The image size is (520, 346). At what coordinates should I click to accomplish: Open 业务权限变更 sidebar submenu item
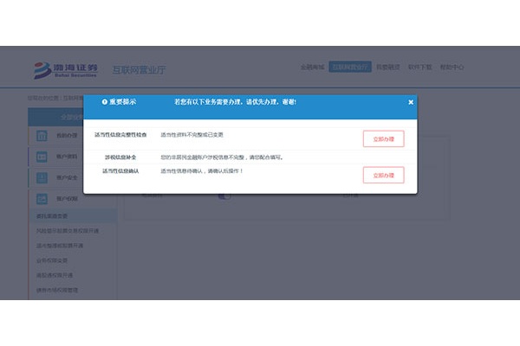[52, 260]
